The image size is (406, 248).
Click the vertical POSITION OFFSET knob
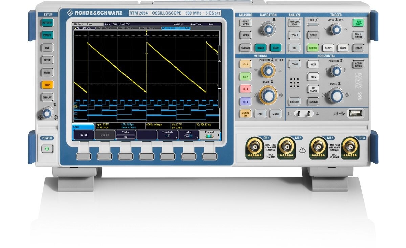point(268,70)
